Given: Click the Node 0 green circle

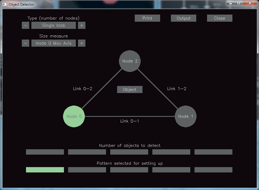Looking at the screenshot, I should coord(74,116).
